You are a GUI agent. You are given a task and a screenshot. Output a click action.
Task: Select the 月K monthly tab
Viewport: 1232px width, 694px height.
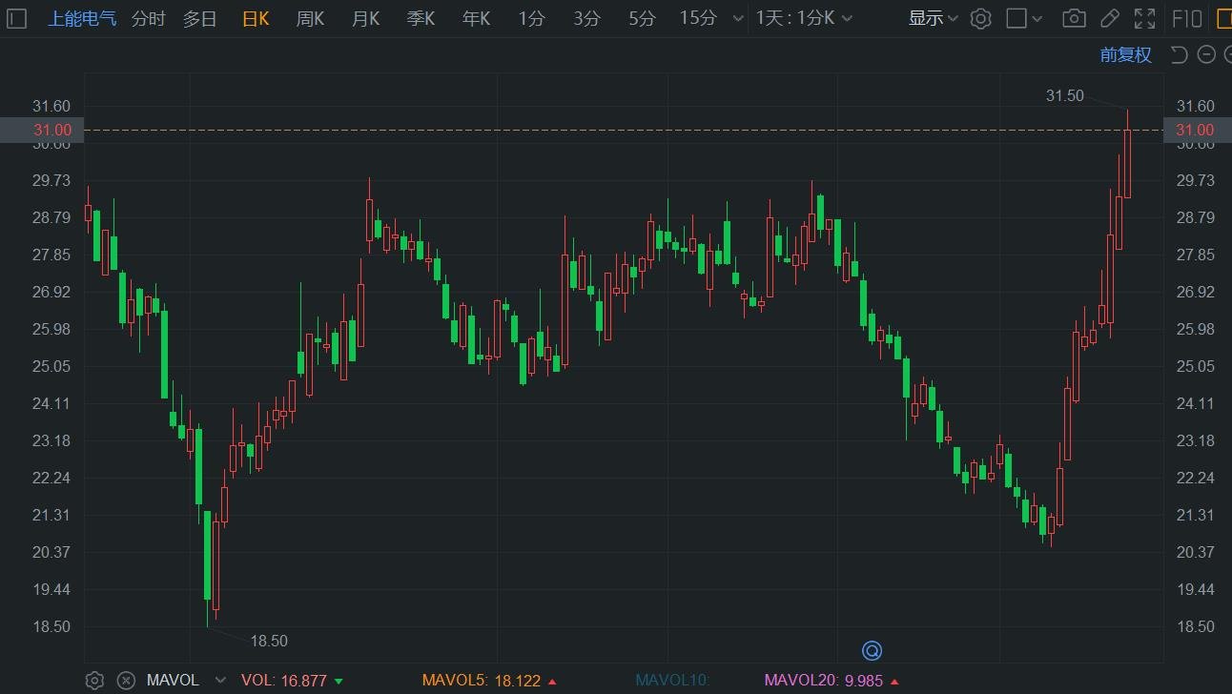point(365,18)
